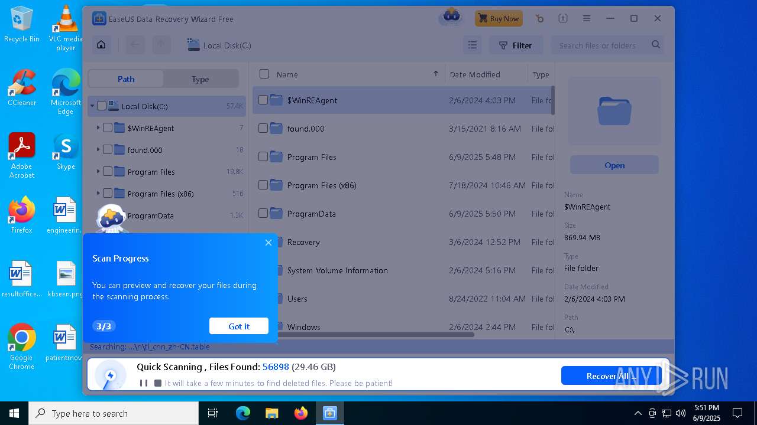Open Microsoft Edge from taskbar
The height and width of the screenshot is (425, 757).
pos(243,413)
